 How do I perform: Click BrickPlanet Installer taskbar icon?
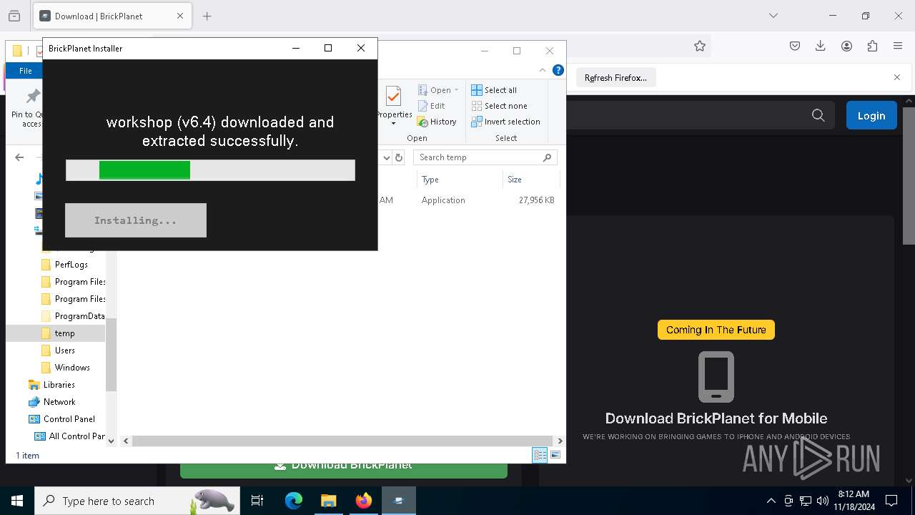(399, 501)
